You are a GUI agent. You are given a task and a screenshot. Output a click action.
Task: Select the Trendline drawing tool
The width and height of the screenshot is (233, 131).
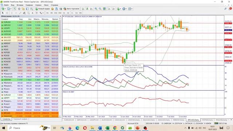click(x=20, y=13)
